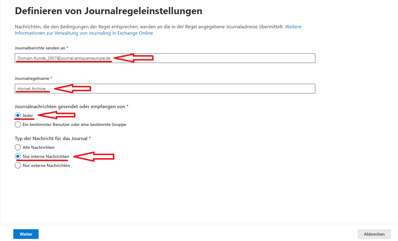Click the Typ der Nachricht für das Journal label
398x241 pixels.
51,138
